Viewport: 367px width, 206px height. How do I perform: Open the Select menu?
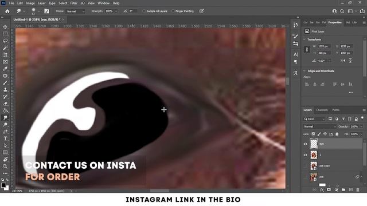[63, 3]
